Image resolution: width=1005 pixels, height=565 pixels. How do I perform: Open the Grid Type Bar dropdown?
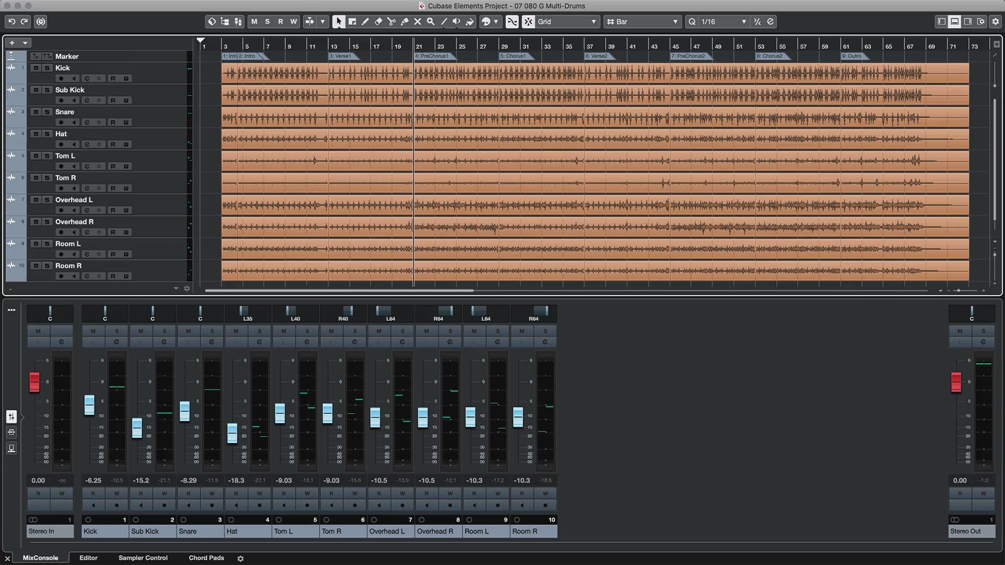(x=642, y=21)
